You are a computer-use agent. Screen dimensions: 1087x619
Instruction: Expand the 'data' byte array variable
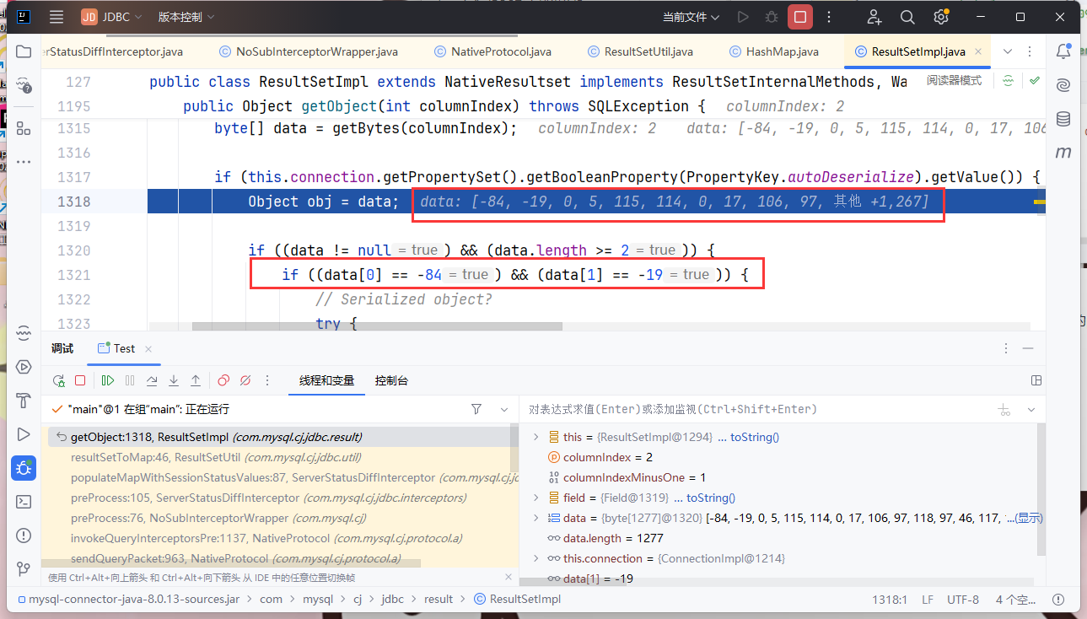coord(535,518)
